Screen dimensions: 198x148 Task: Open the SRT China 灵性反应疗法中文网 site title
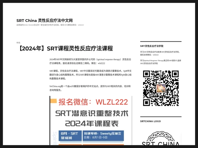[45, 21]
